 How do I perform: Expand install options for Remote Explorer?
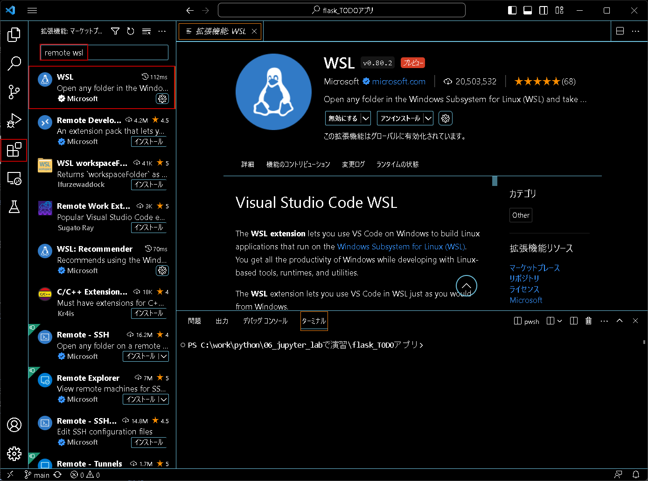(163, 399)
